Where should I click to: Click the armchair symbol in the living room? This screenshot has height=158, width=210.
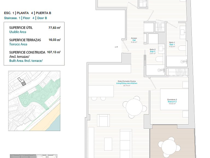[103, 120]
